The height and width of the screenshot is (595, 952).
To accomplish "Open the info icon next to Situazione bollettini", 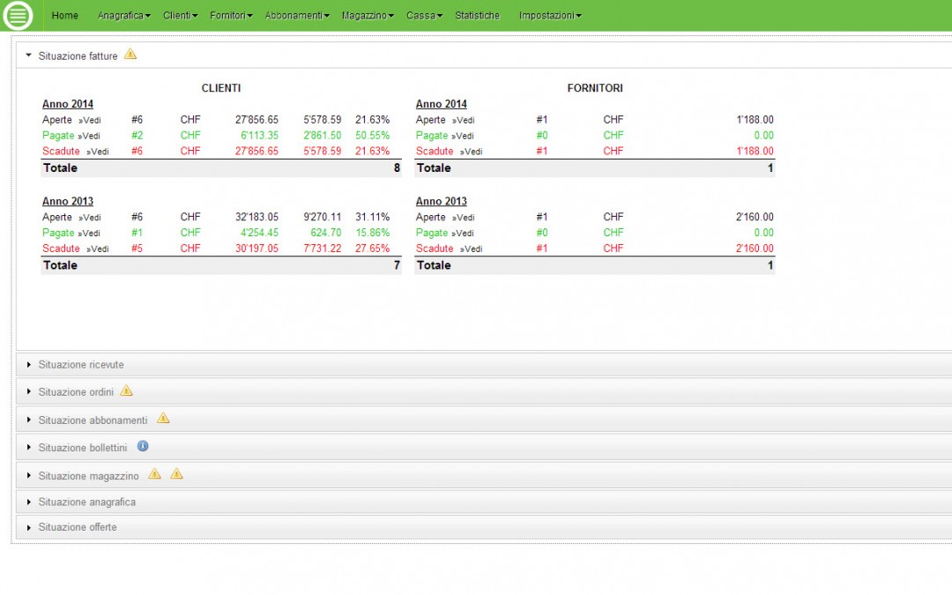I will (x=143, y=446).
